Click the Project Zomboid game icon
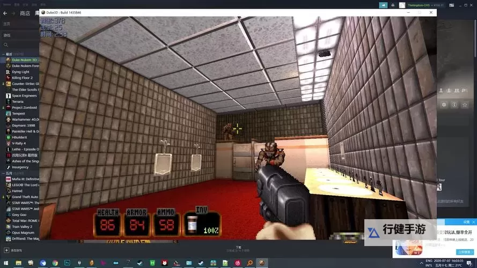This screenshot has height=268, width=477. (x=8, y=108)
